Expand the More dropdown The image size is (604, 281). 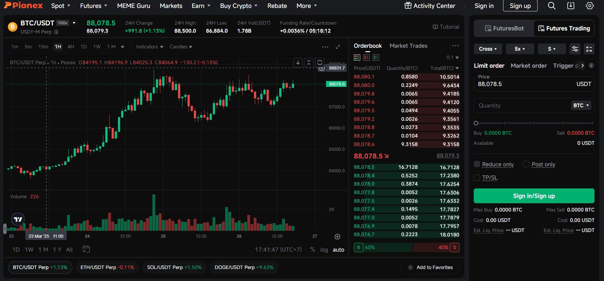[307, 6]
